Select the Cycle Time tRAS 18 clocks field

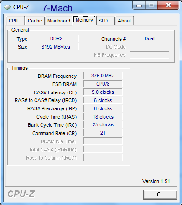click(x=103, y=117)
